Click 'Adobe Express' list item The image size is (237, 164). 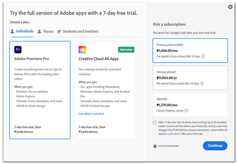(x=26, y=96)
